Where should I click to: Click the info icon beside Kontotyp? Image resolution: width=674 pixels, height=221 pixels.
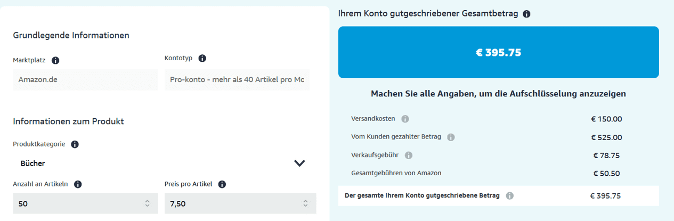coord(202,58)
